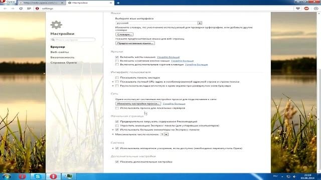Viewport: 321px width, 180px height.
Task: Open Узнайте больше link beside proxy button
Action: click(x=174, y=103)
